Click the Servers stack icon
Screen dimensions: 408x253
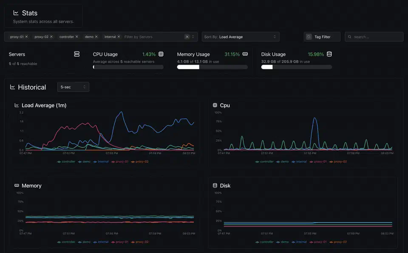pos(77,54)
